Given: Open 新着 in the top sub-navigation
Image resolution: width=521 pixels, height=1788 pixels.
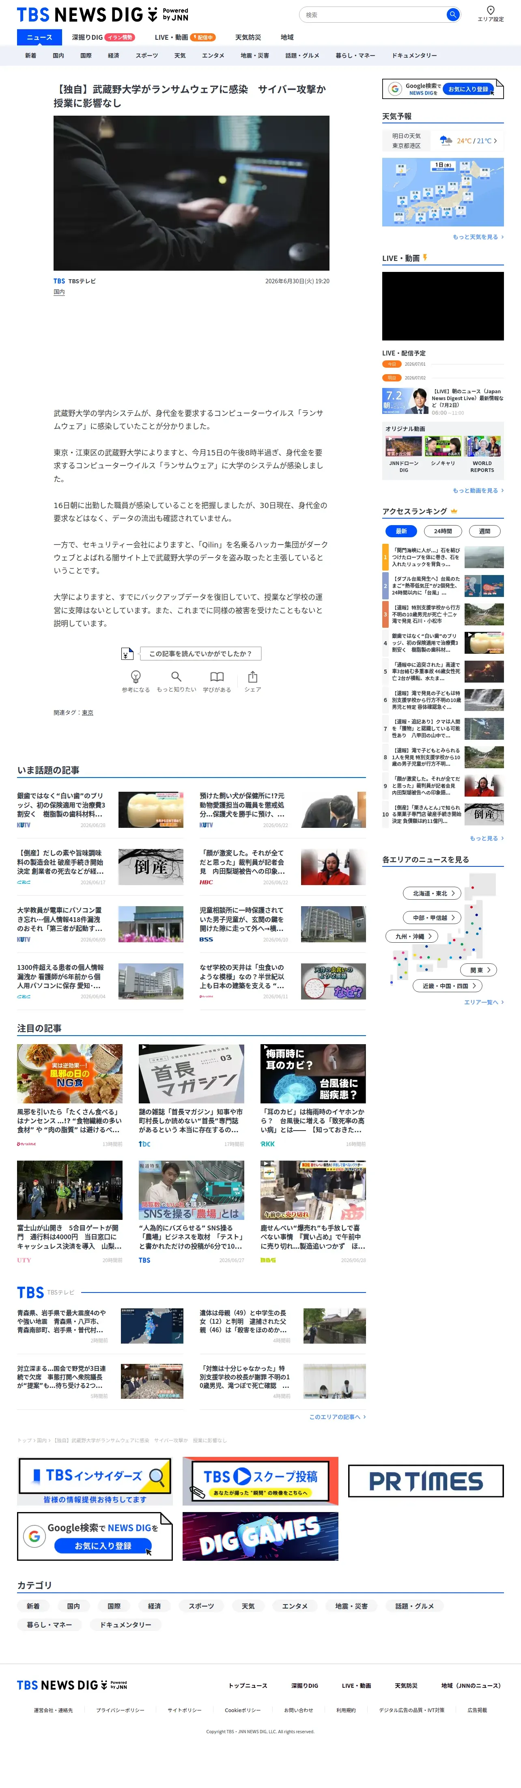Looking at the screenshot, I should pos(30,56).
